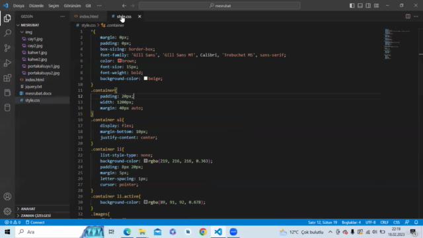The image size is (423, 238).
Task: Open File Explorer from the taskbar
Action: pos(142,232)
